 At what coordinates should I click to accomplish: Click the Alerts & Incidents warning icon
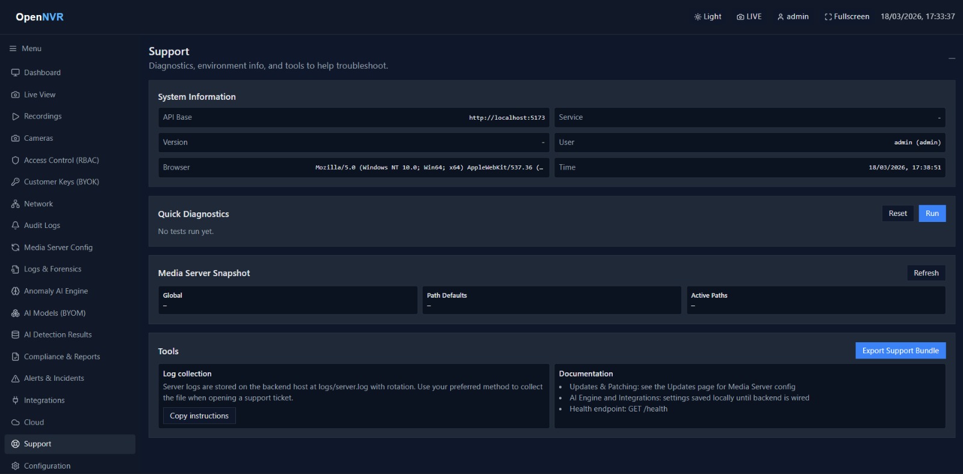point(16,378)
